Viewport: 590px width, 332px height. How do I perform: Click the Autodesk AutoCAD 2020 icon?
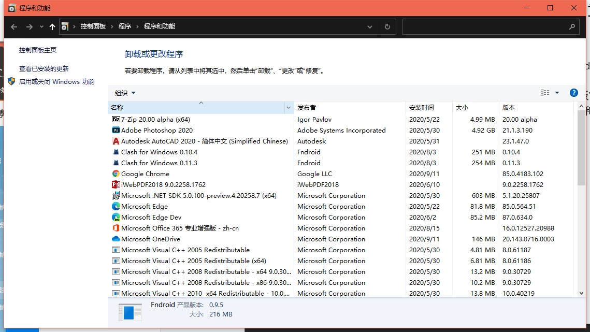116,141
